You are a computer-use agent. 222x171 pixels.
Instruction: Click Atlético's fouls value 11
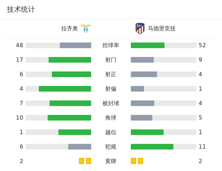click(202, 147)
